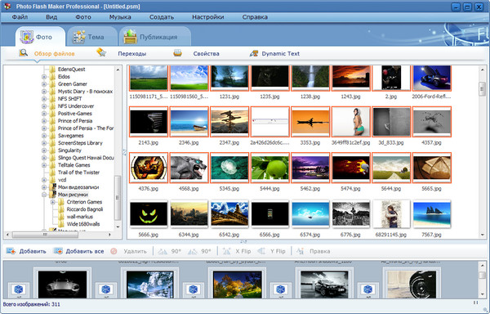Viewport: 490px width, 314px height.
Task: Click the Удалить delete icon
Action: point(114,251)
